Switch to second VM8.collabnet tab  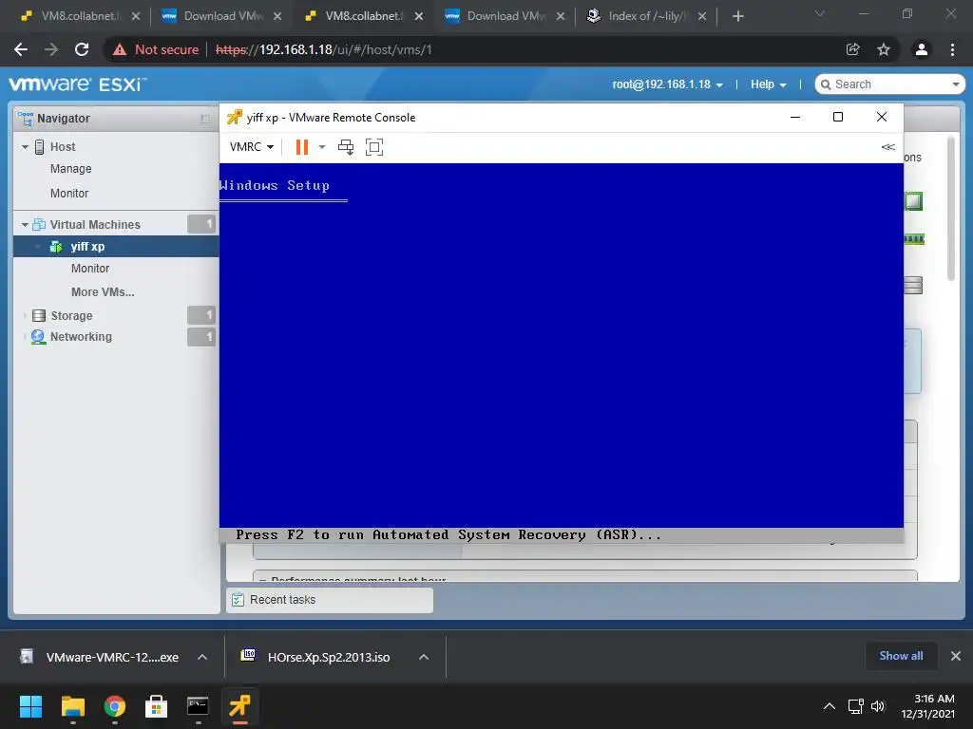[364, 16]
